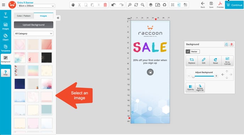Select the Background sidebar tab
The width and height of the screenshot is (244, 135).
(6, 59)
